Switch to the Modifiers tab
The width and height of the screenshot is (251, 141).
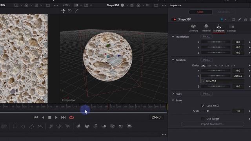[x=224, y=12]
